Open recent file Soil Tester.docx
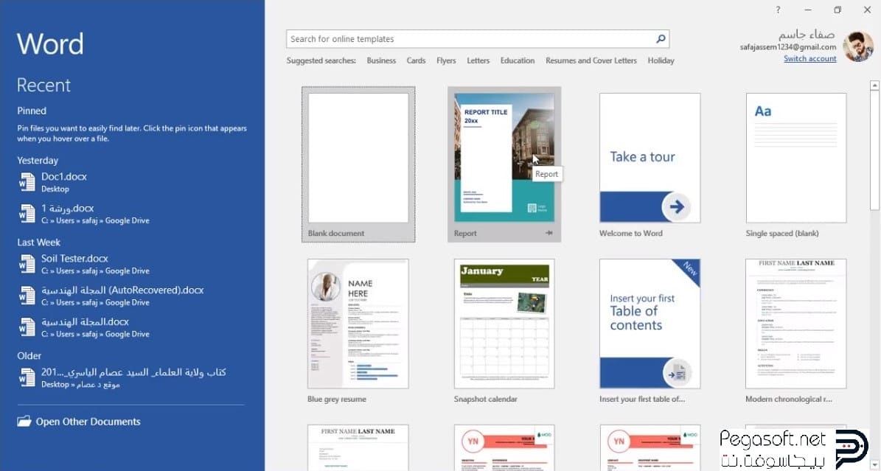 click(132, 264)
